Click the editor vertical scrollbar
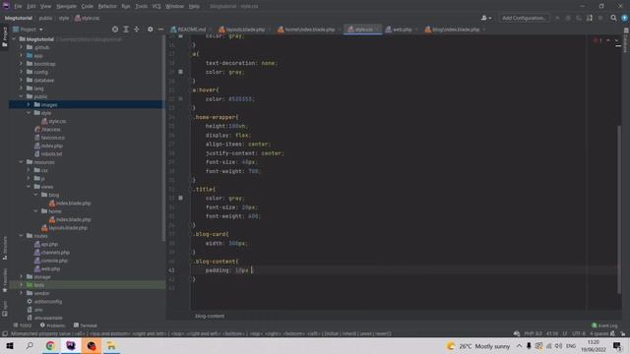The width and height of the screenshot is (630, 354). pos(619,208)
